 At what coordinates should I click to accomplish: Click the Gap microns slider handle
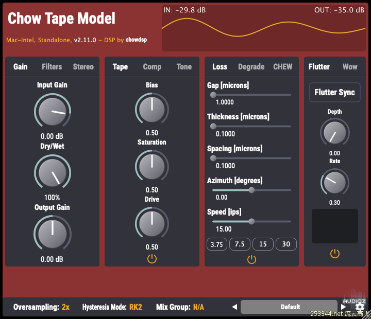coord(213,95)
